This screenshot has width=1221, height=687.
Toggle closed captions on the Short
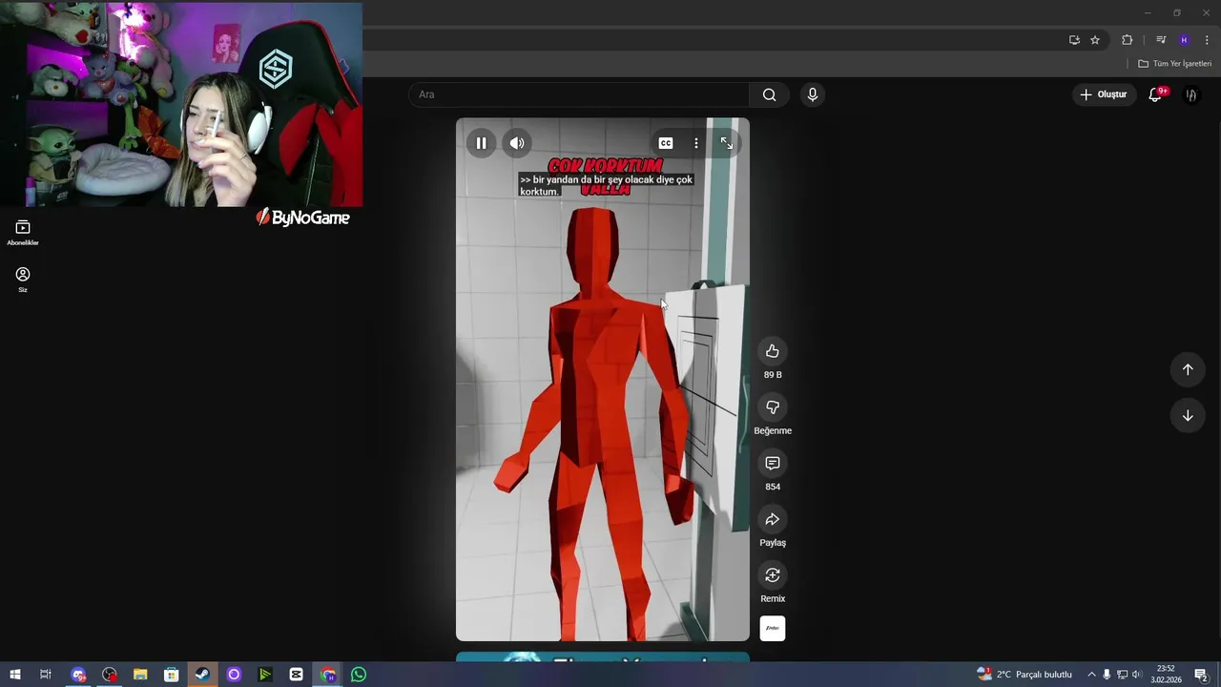pyautogui.click(x=666, y=143)
